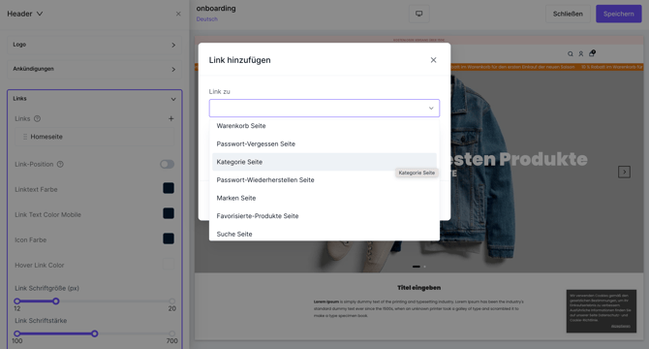Show help for Link-Position
The image size is (649, 349).
pos(60,165)
